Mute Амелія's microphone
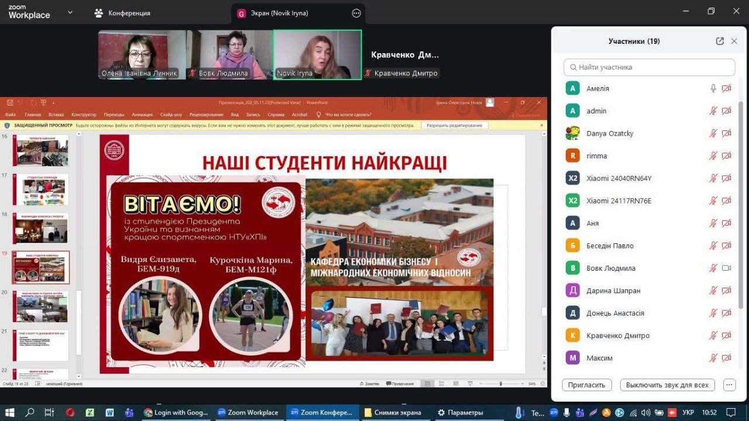 713,88
